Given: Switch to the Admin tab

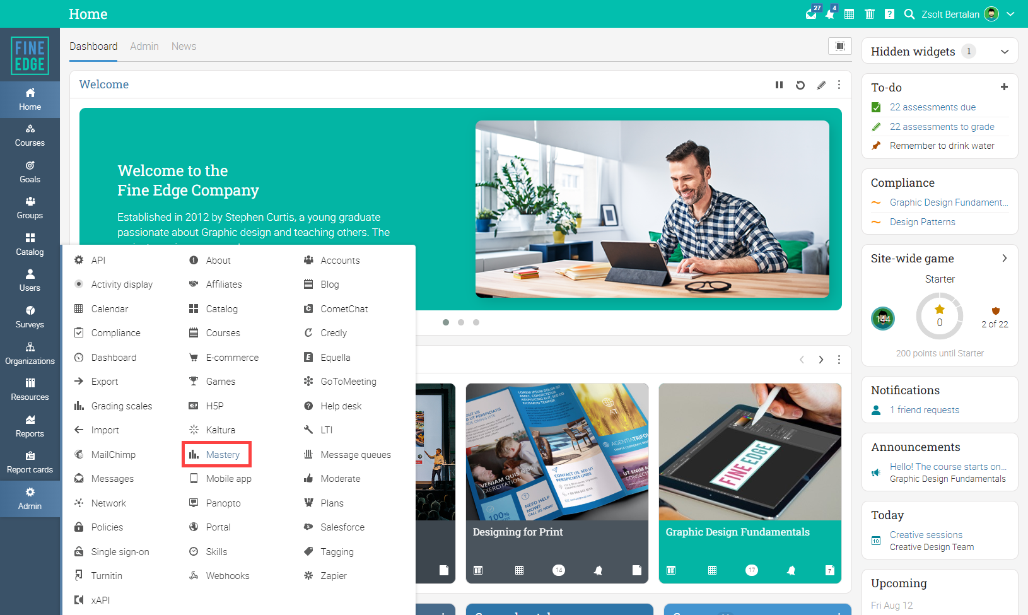Looking at the screenshot, I should tap(144, 47).
